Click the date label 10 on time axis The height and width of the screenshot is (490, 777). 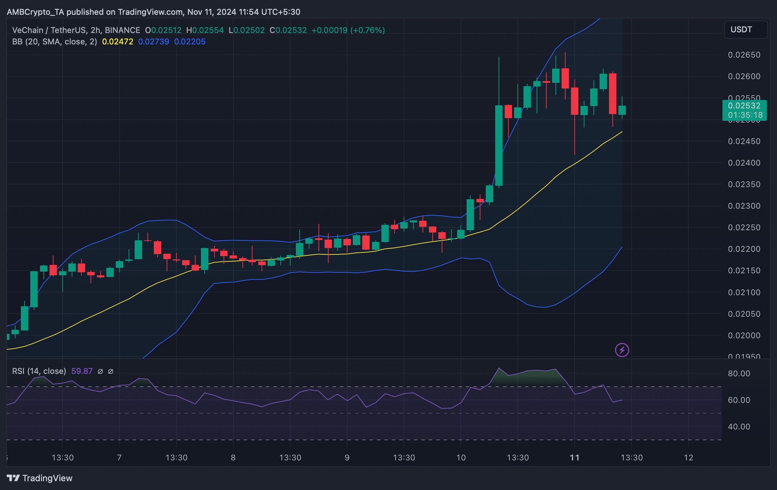[461, 458]
